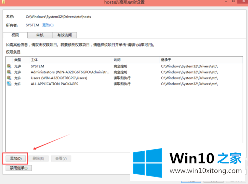Screen dimensions: 248x184
Task: Click the inherited path in Administrators row
Action: pyautogui.click(x=189, y=72)
